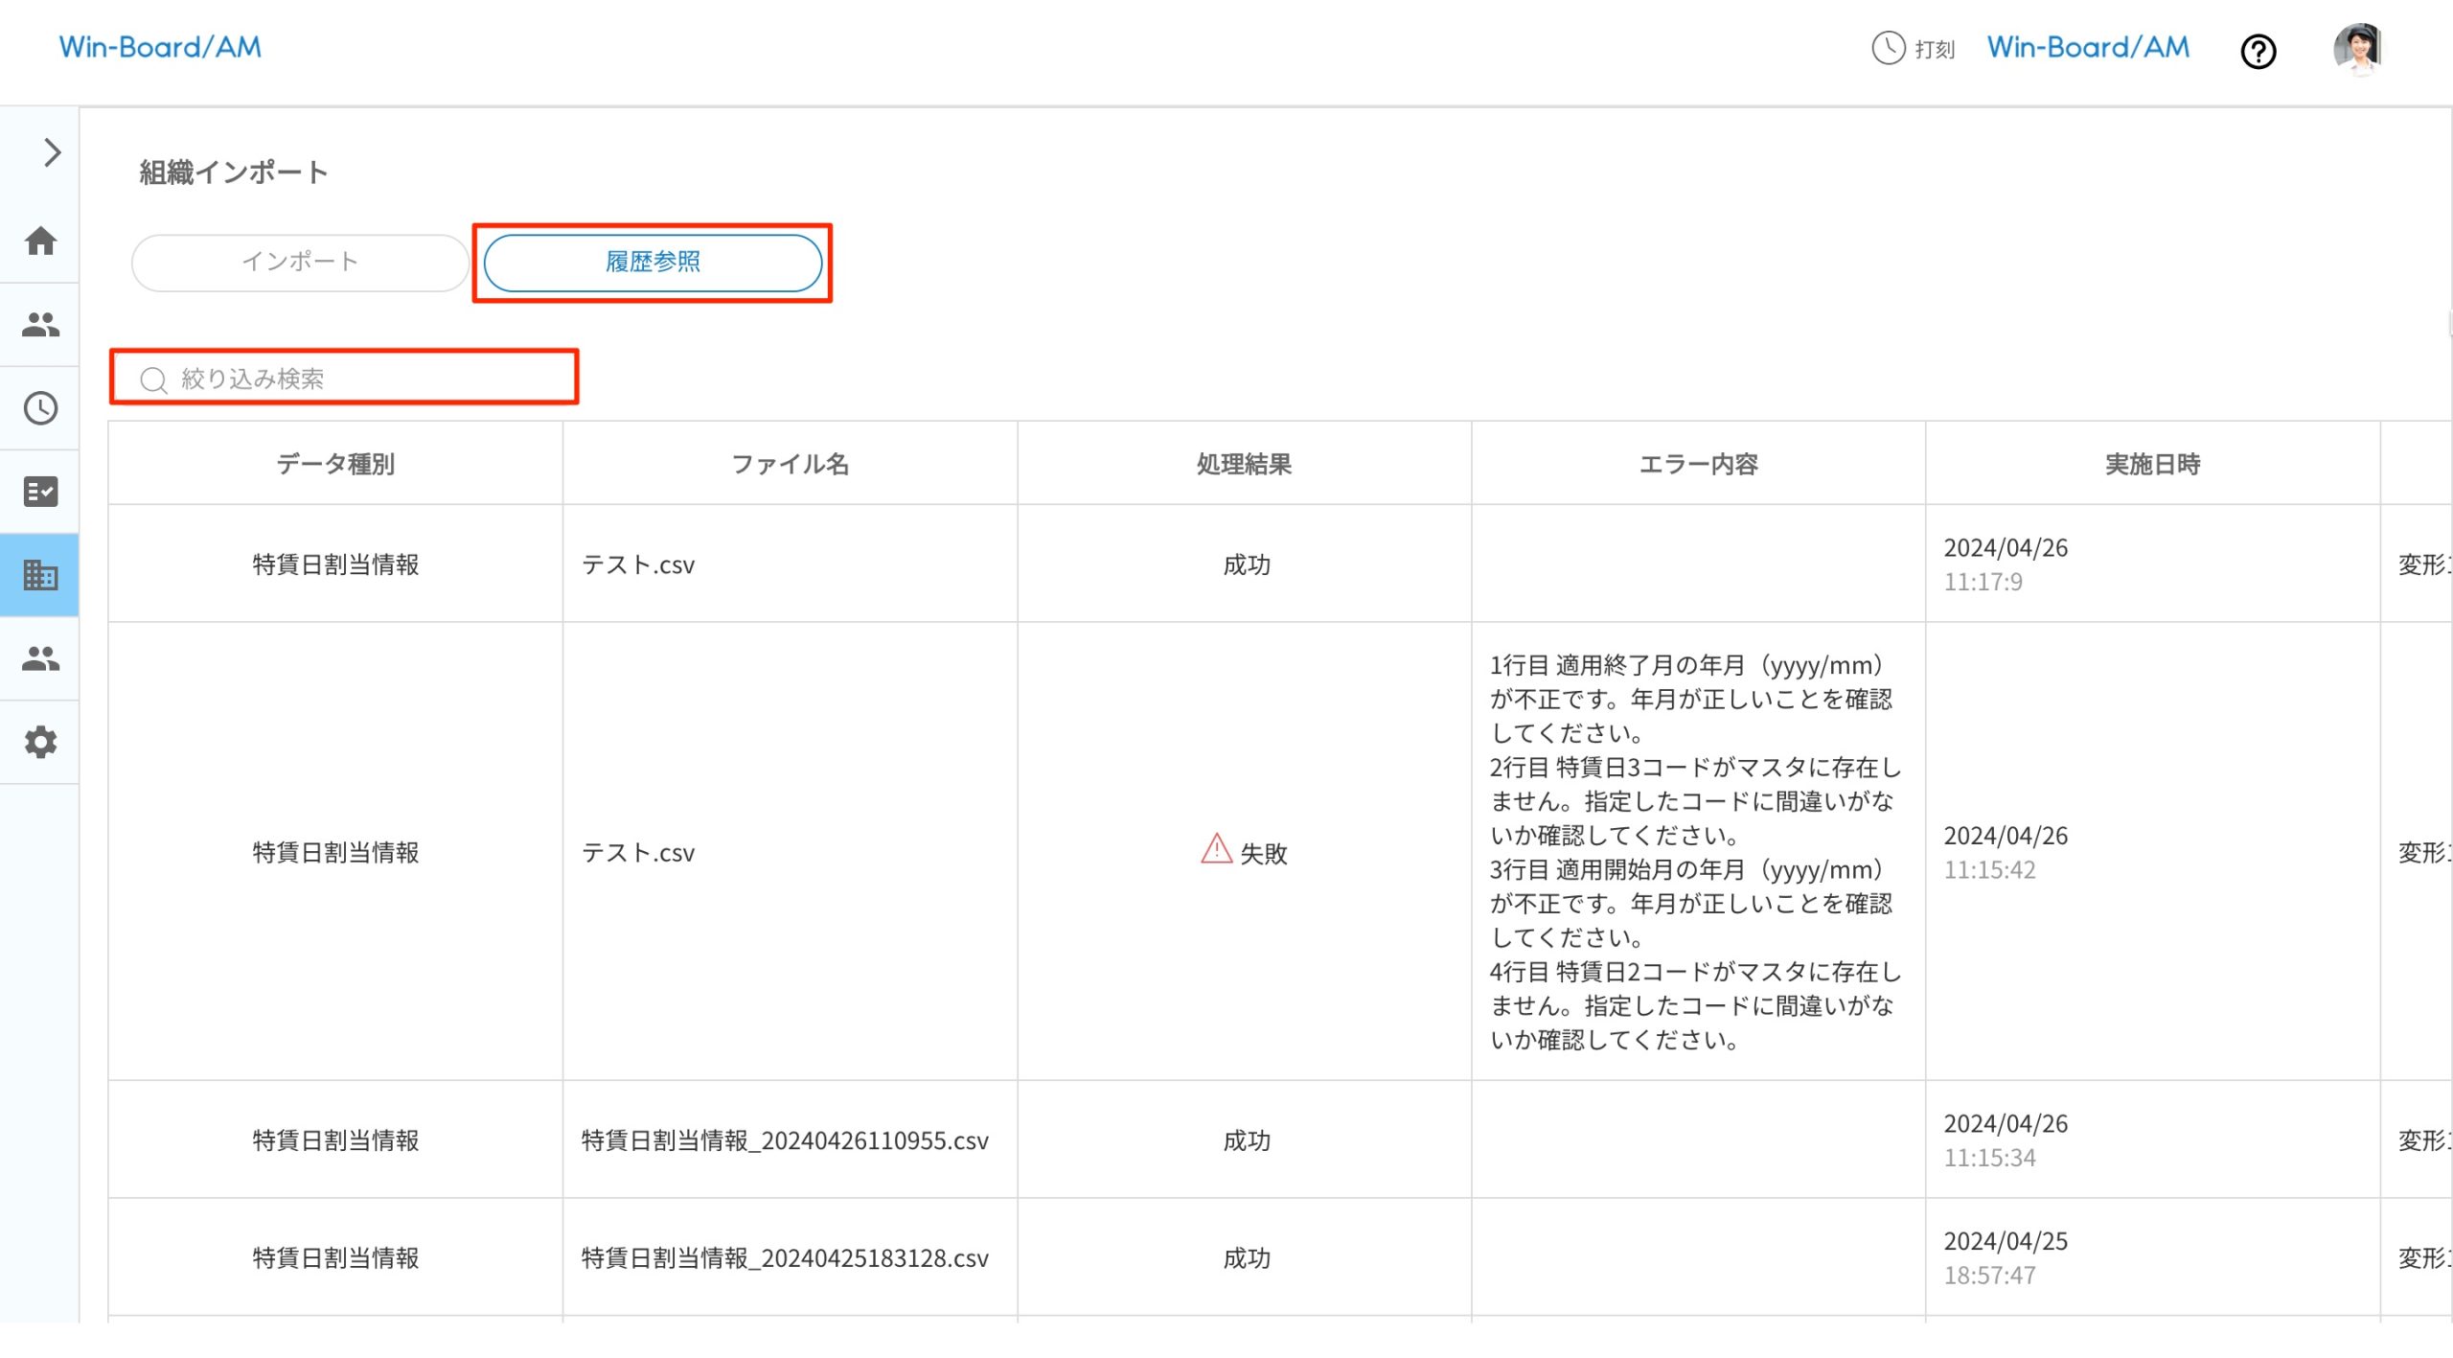Viewport: 2453px width, 1358px height.
Task: Open the 打刻 time-stamp link
Action: click(x=1933, y=49)
